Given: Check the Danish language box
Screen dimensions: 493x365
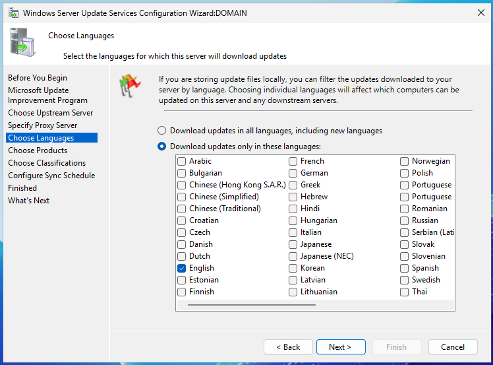Looking at the screenshot, I should 181,244.
